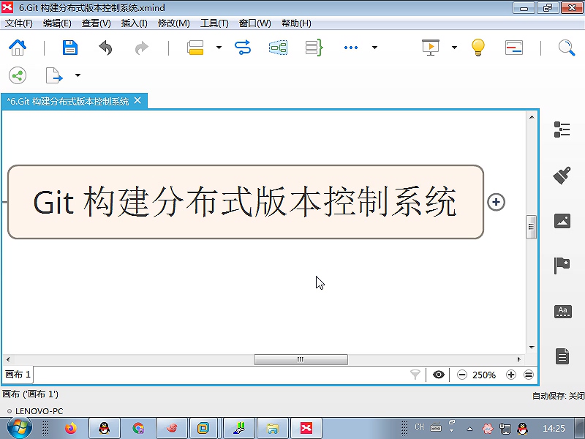The image size is (585, 439).
Task: Open the more insert options icon
Action: (351, 48)
